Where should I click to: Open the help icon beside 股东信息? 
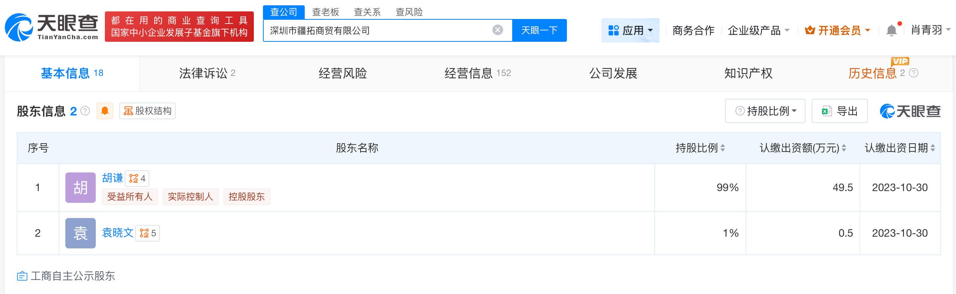pos(85,111)
